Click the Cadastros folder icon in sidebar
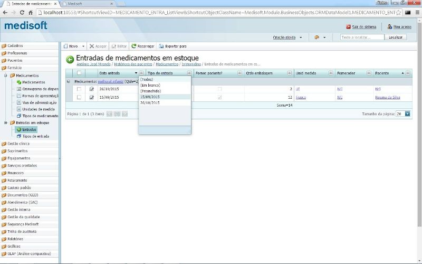 (4, 46)
